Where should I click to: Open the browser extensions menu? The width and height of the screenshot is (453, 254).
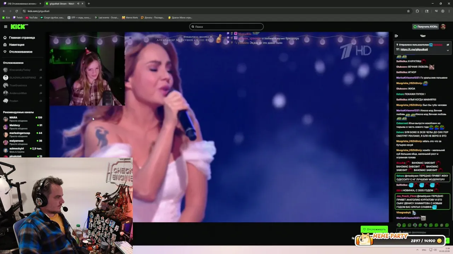coord(417,11)
